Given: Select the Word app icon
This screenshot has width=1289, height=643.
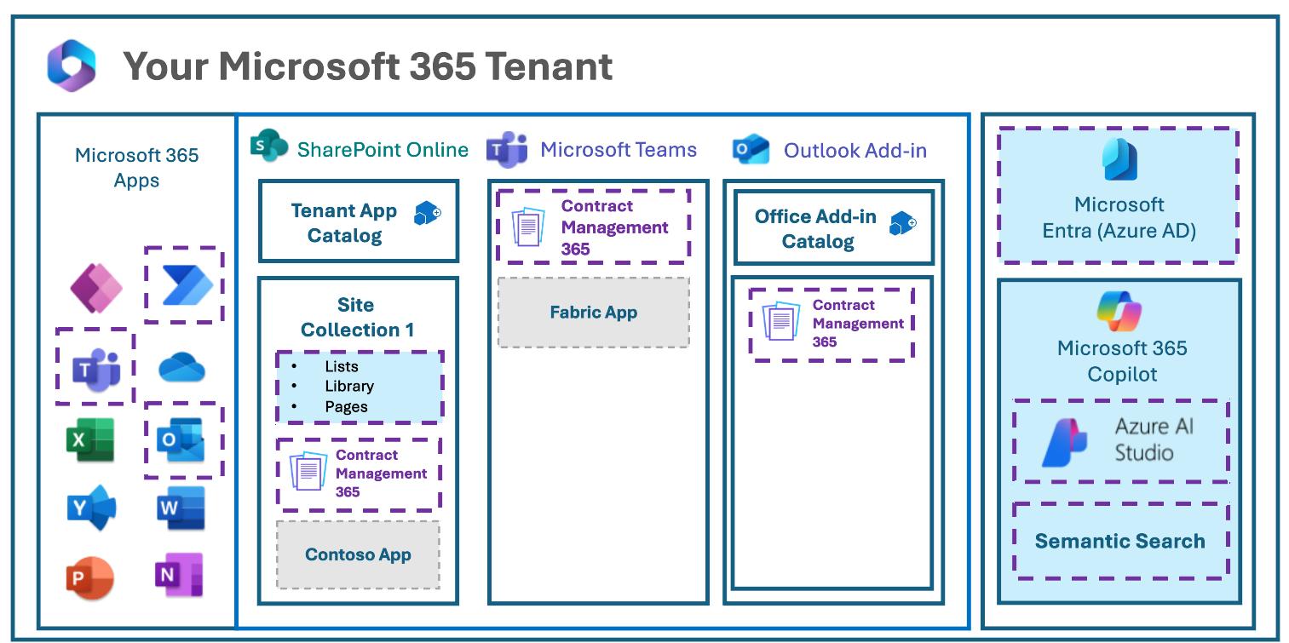Looking at the screenshot, I should 181,508.
